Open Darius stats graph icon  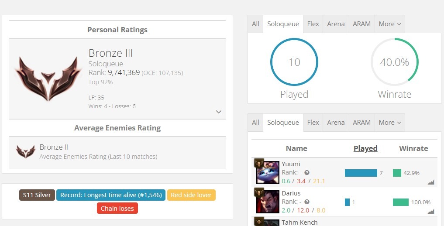pyautogui.click(x=431, y=211)
